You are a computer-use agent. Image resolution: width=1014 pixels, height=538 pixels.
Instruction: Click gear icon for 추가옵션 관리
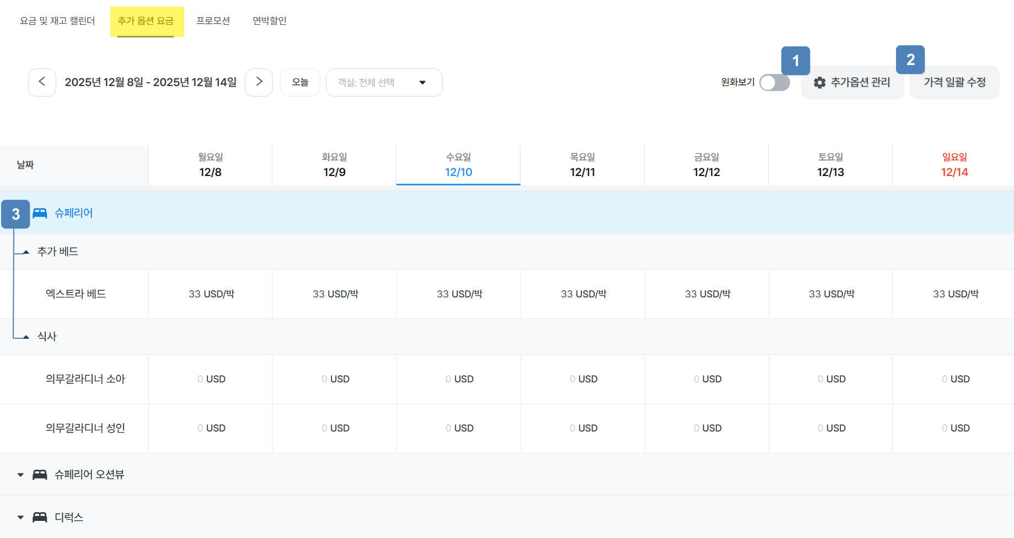[820, 83]
